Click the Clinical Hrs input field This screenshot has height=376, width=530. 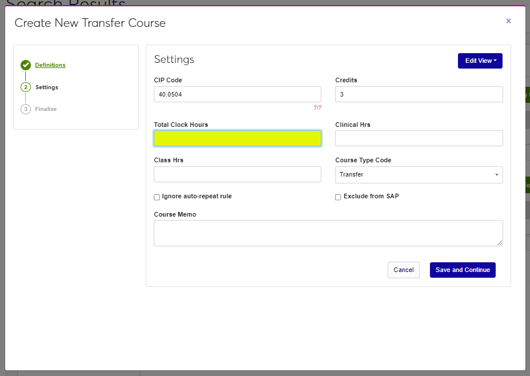click(419, 138)
